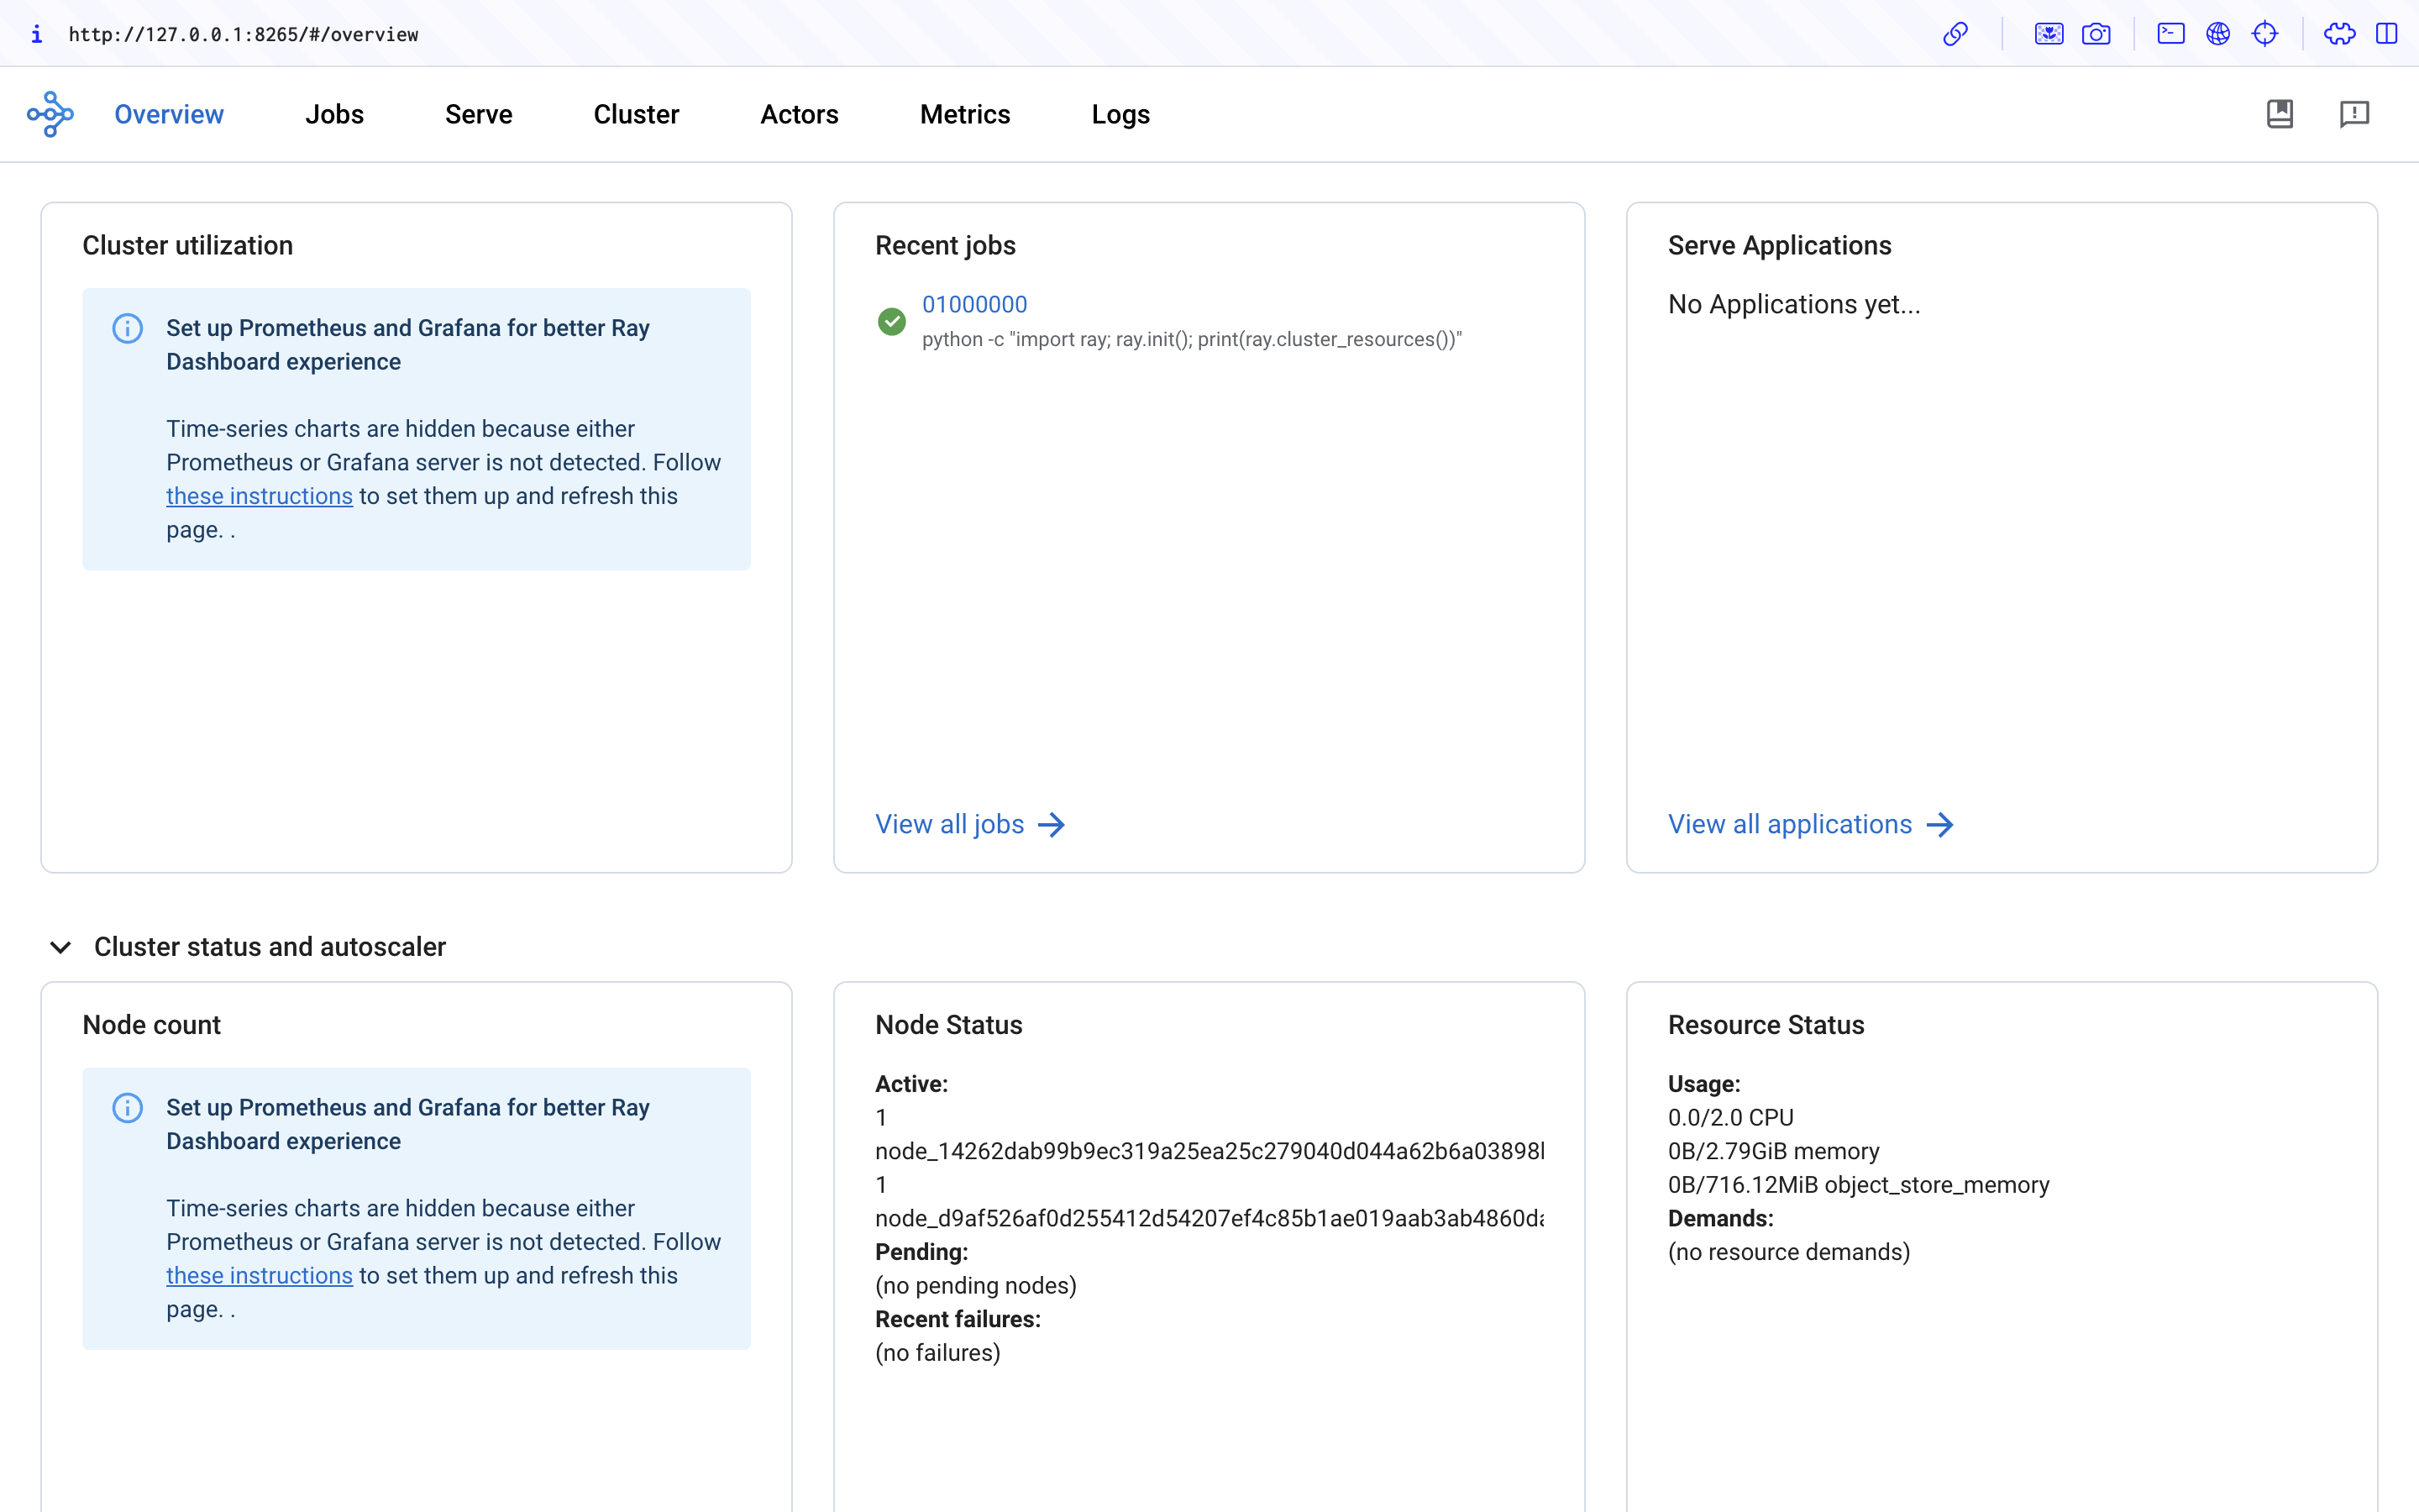The width and height of the screenshot is (2419, 1512).
Task: Click '0B/2.79GiB memory' usage value
Action: point(1773,1151)
